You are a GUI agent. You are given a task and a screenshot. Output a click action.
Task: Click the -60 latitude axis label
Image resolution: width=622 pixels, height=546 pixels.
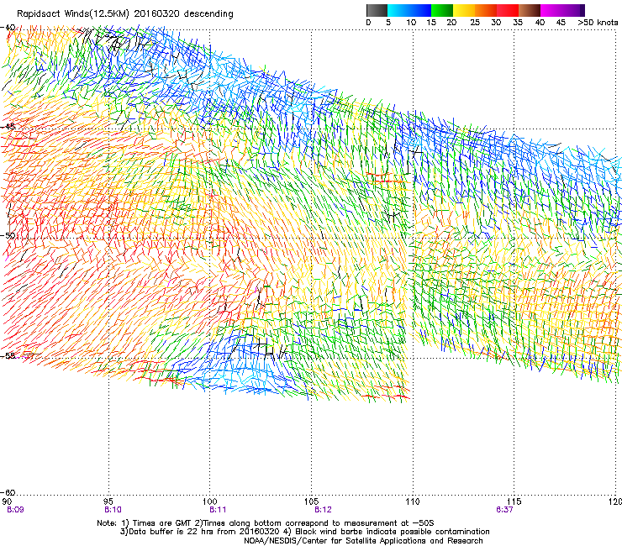point(8,492)
